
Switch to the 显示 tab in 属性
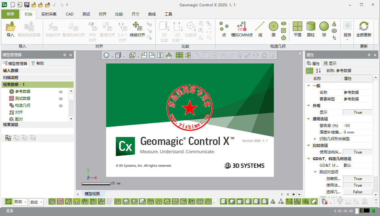pos(330,63)
